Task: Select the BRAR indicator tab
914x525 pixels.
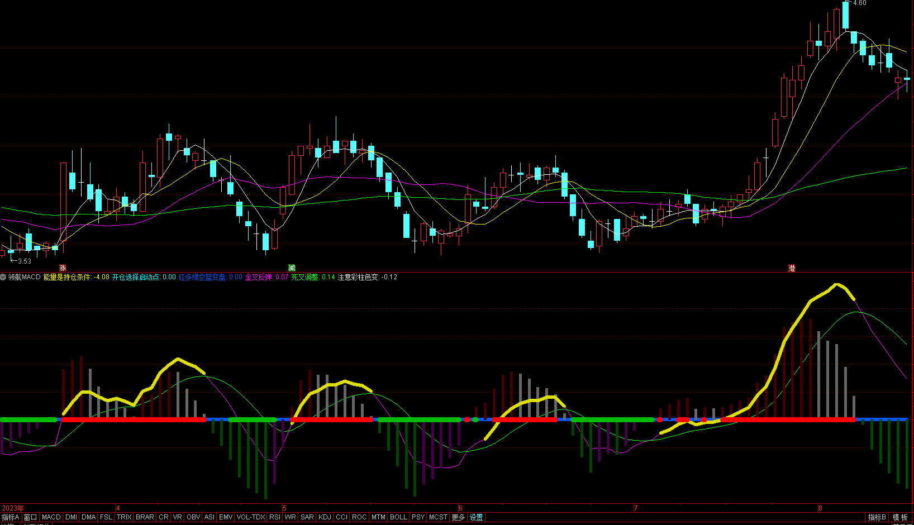Action: pos(145,517)
